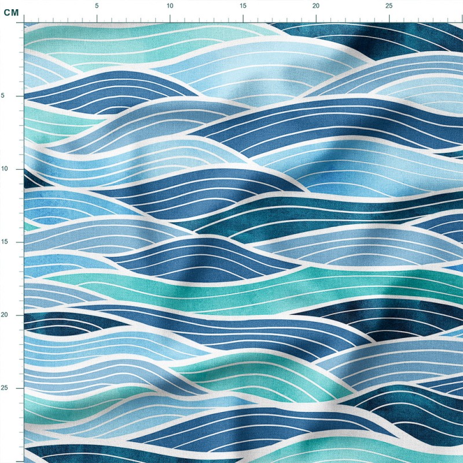463x463 pixels.
Task: Click the 25 label on the horizontal ruler
Action: click(389, 6)
